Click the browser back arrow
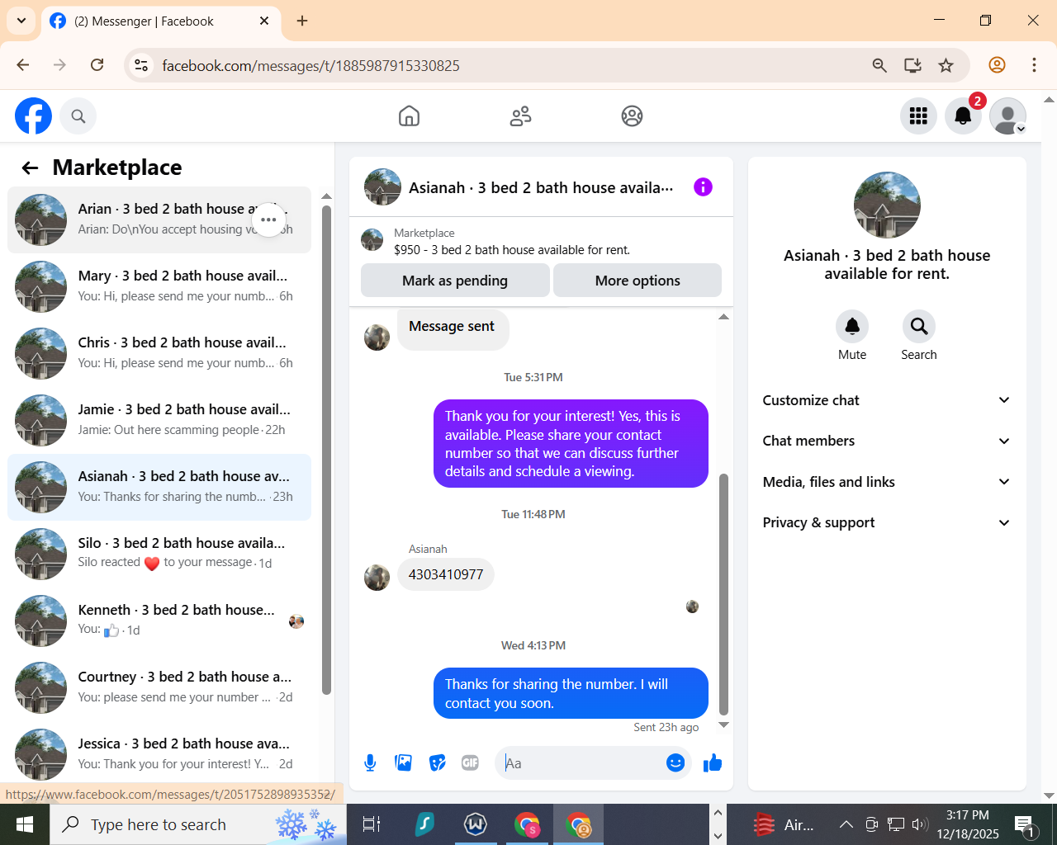Image resolution: width=1057 pixels, height=845 pixels. (x=23, y=65)
